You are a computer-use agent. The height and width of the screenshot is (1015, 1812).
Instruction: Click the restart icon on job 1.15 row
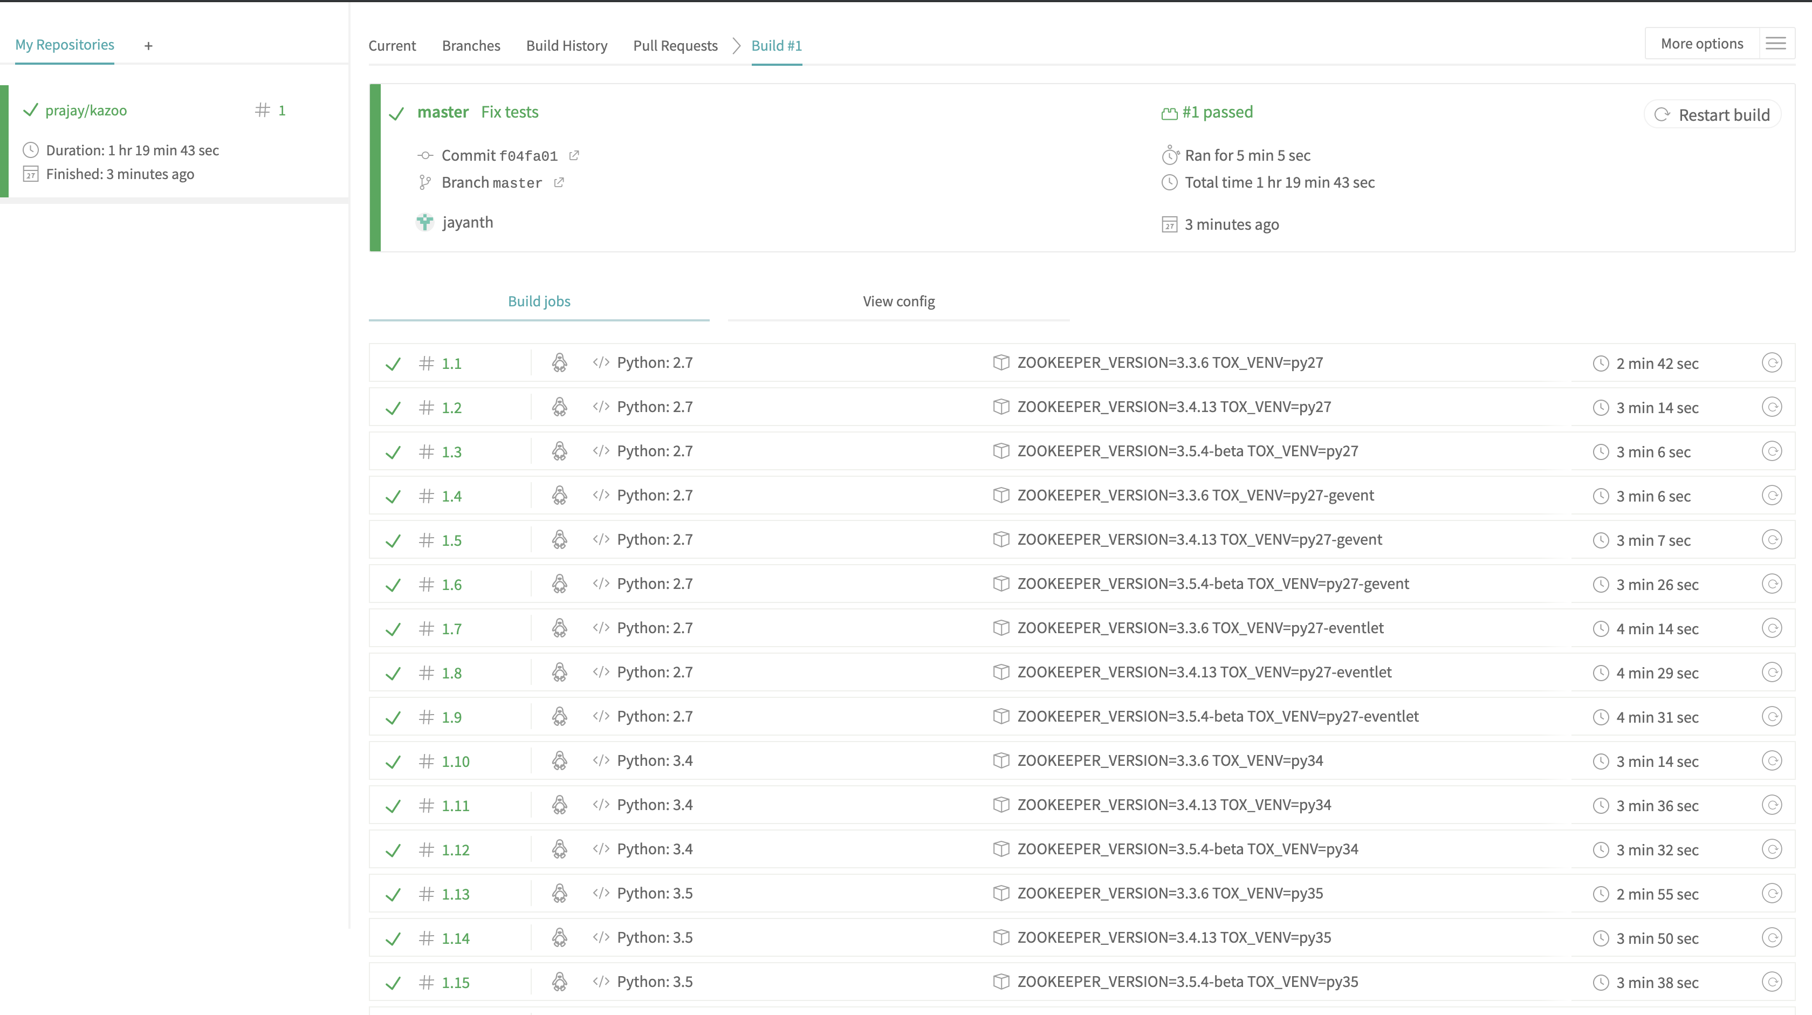coord(1771,982)
